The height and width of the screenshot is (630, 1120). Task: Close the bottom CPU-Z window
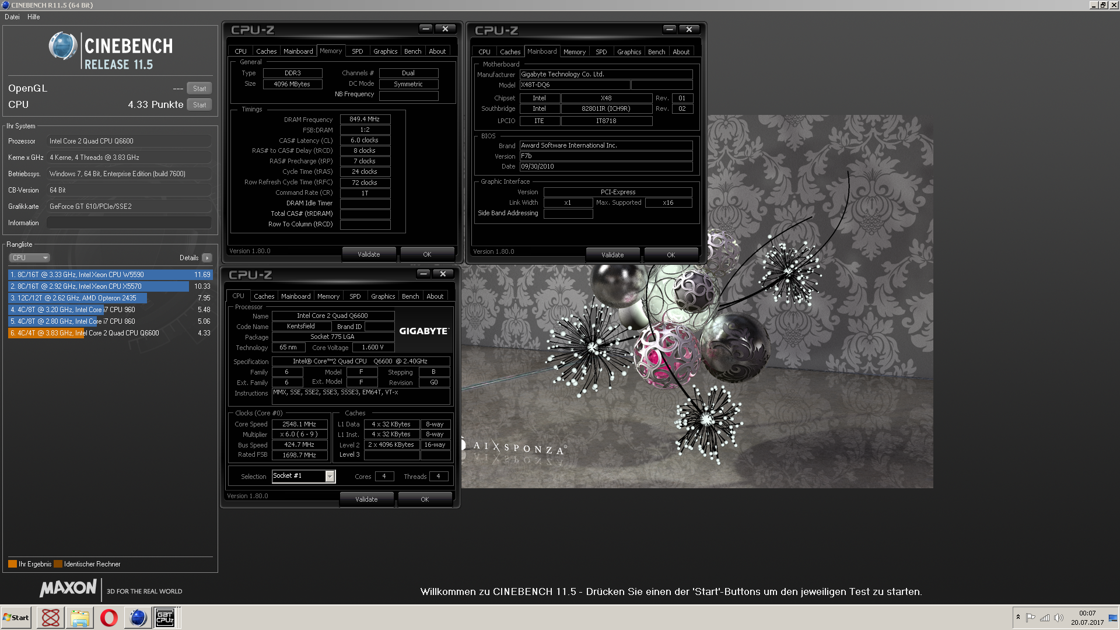(x=443, y=274)
